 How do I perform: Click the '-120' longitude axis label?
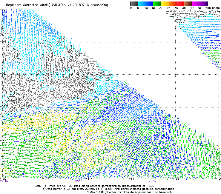(3, 178)
